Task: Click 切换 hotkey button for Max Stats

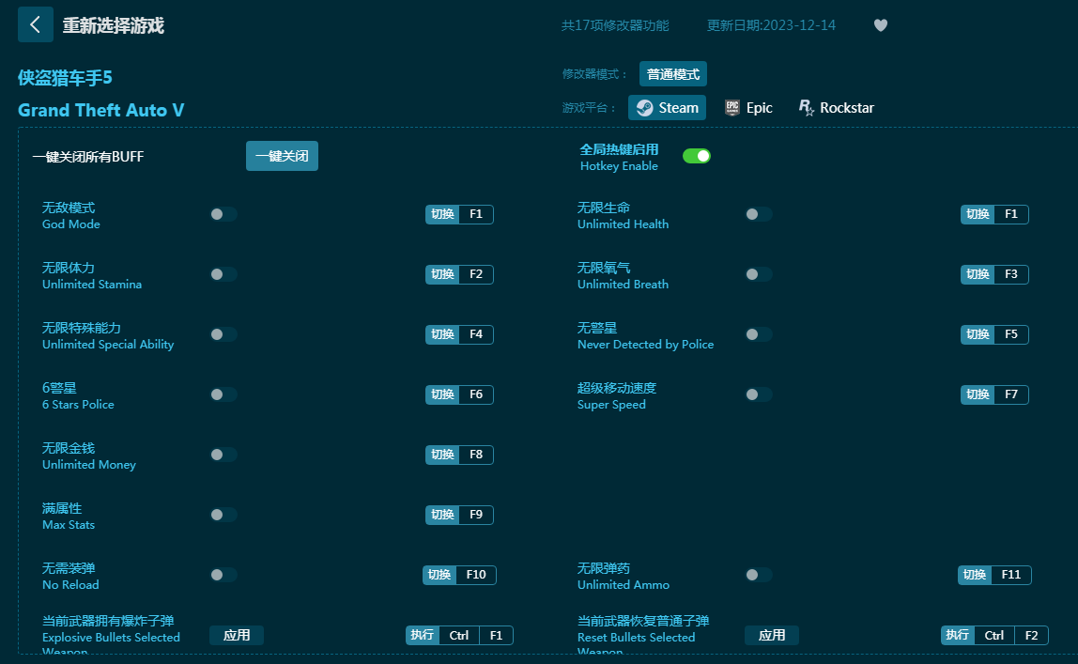Action: coord(443,515)
